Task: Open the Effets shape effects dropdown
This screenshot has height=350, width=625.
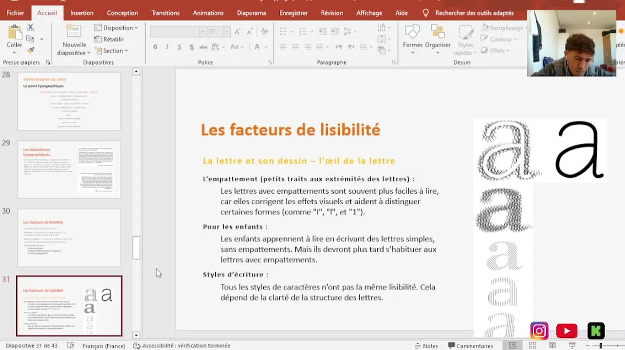Action: click(x=495, y=51)
